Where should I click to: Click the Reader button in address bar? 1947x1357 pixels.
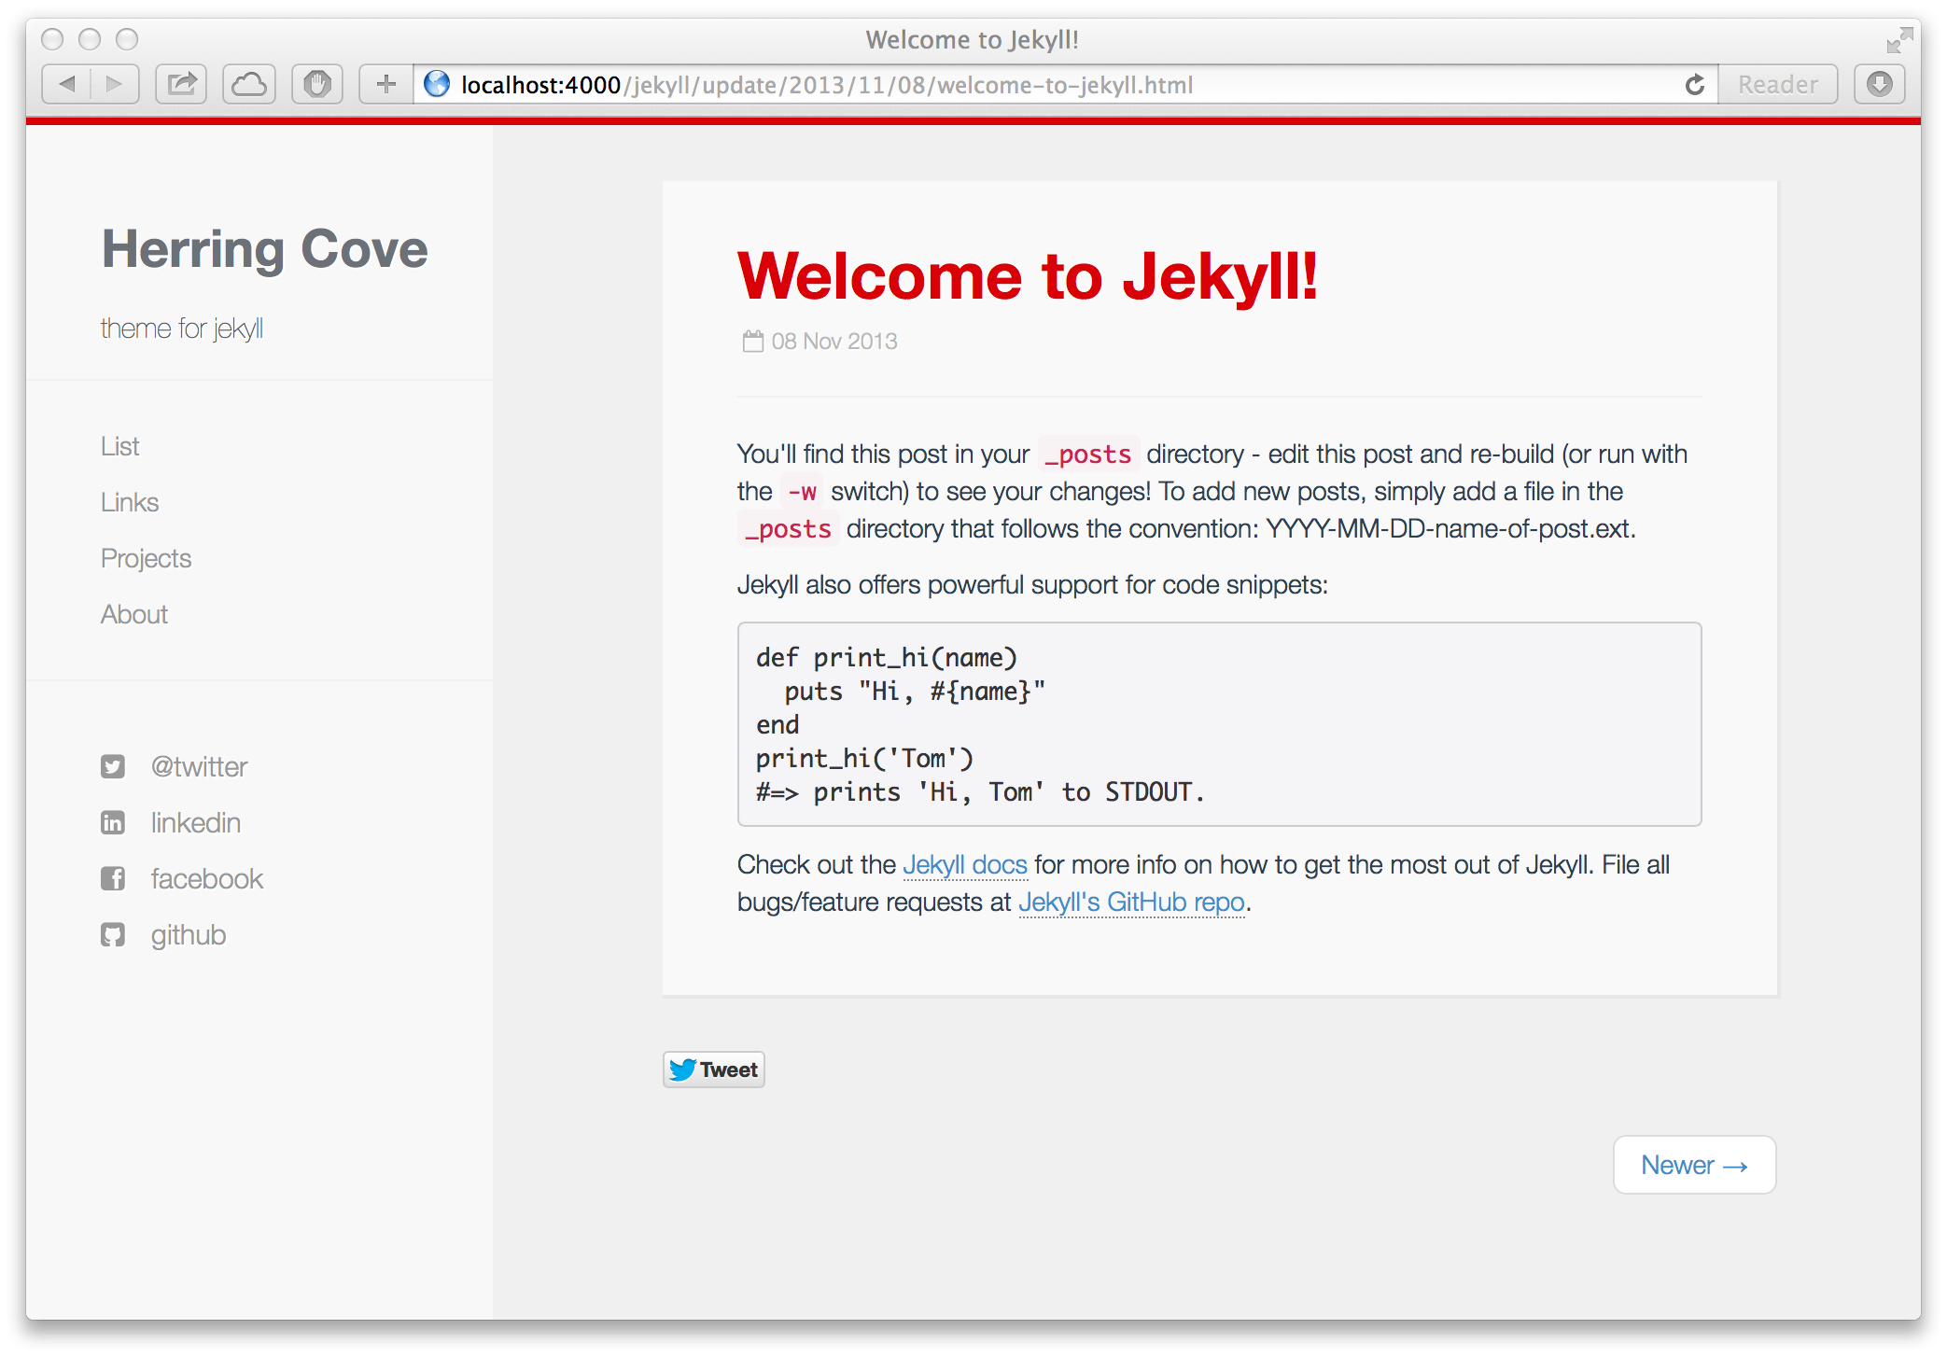click(x=1777, y=85)
